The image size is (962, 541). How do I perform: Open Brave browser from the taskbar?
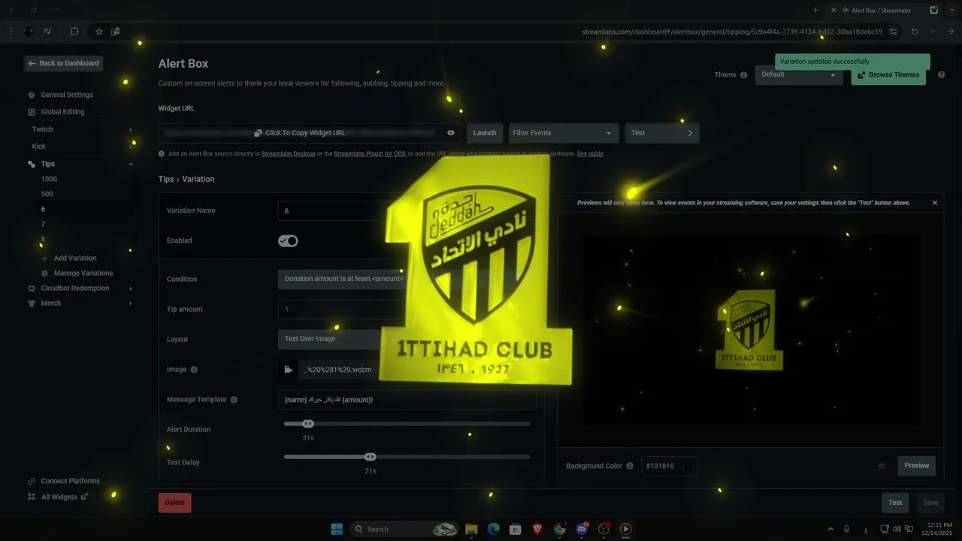537,529
